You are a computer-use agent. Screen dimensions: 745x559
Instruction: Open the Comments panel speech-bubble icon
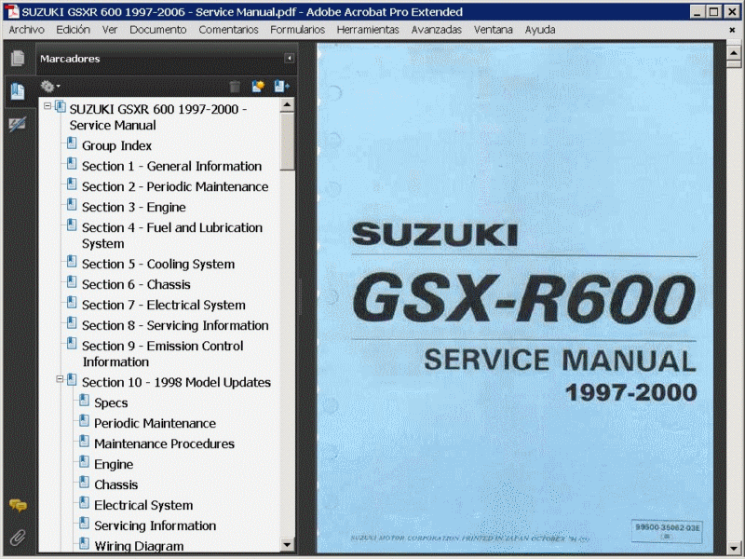point(18,505)
